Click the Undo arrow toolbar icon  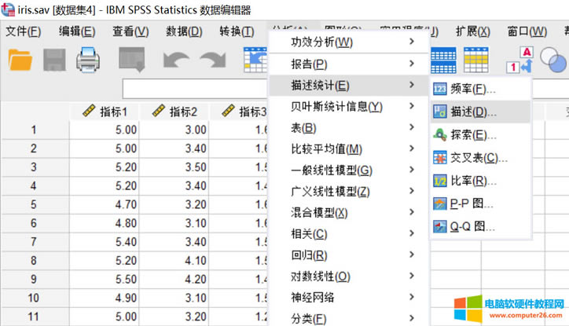tap(174, 61)
